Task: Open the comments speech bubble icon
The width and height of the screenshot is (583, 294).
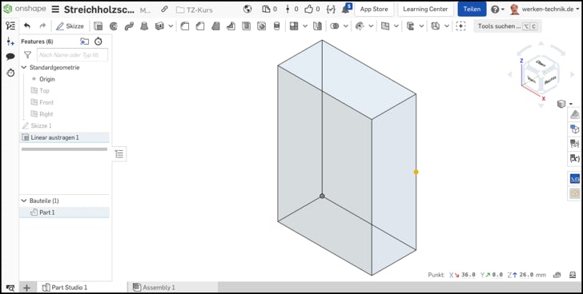Action: pos(10,57)
